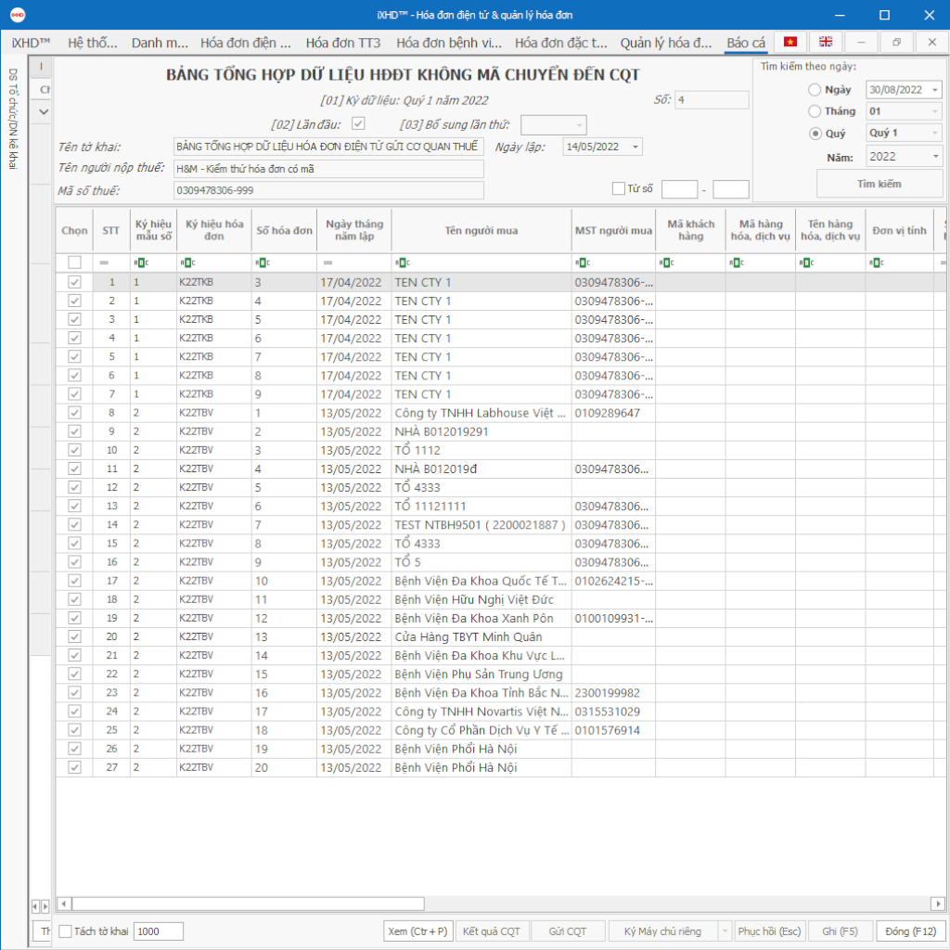Screen dimensions: 950x950
Task: Click the filter icon under Tên người mua
Action: pos(400,263)
